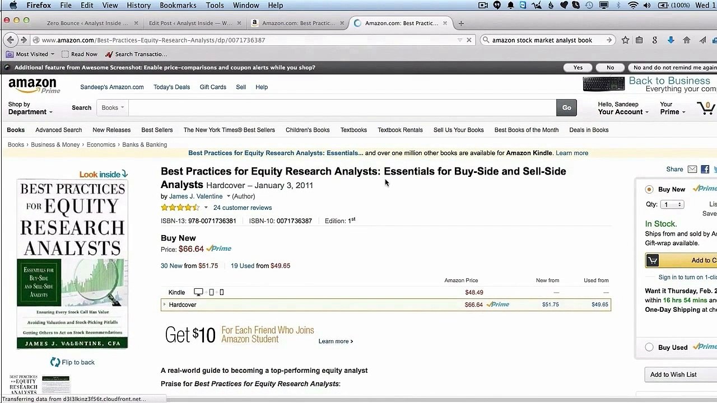Open the Read Now bookmark
Image resolution: width=717 pixels, height=403 pixels.
pos(79,54)
